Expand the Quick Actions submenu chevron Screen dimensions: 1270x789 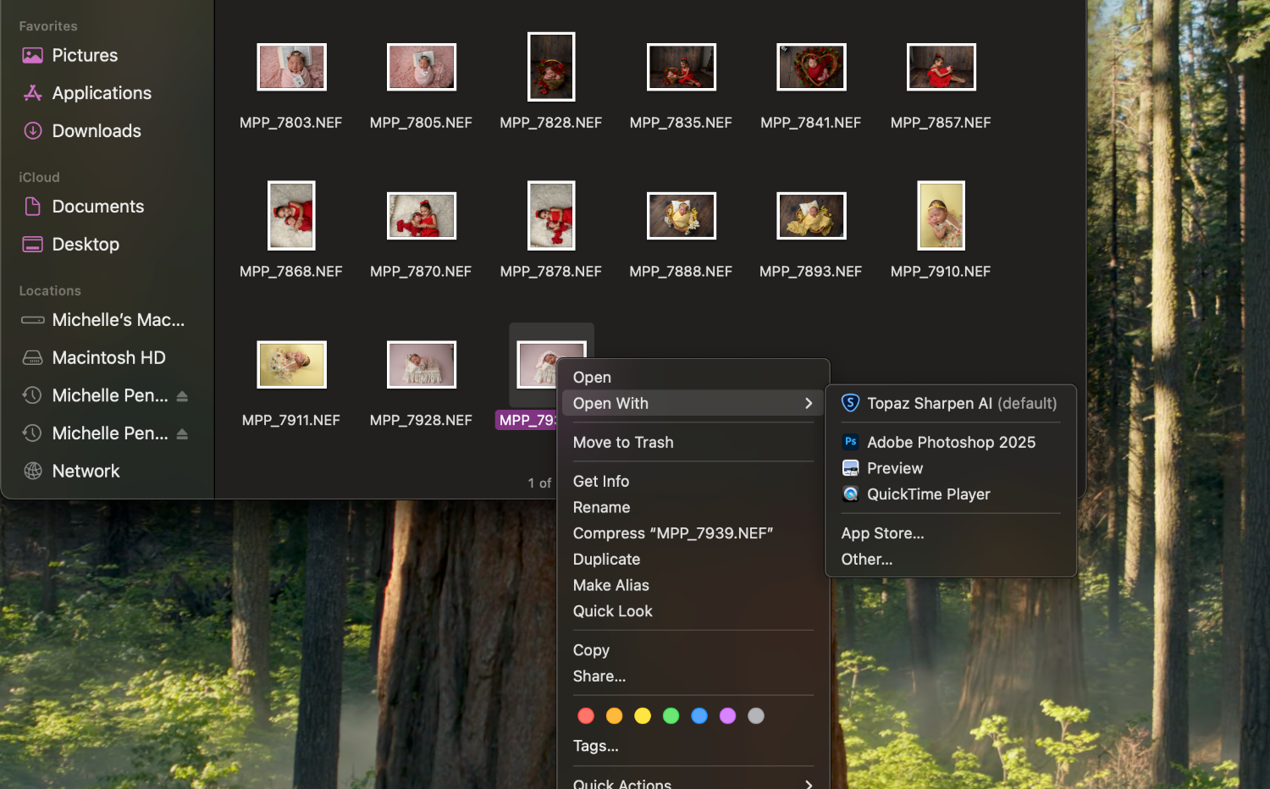(808, 784)
